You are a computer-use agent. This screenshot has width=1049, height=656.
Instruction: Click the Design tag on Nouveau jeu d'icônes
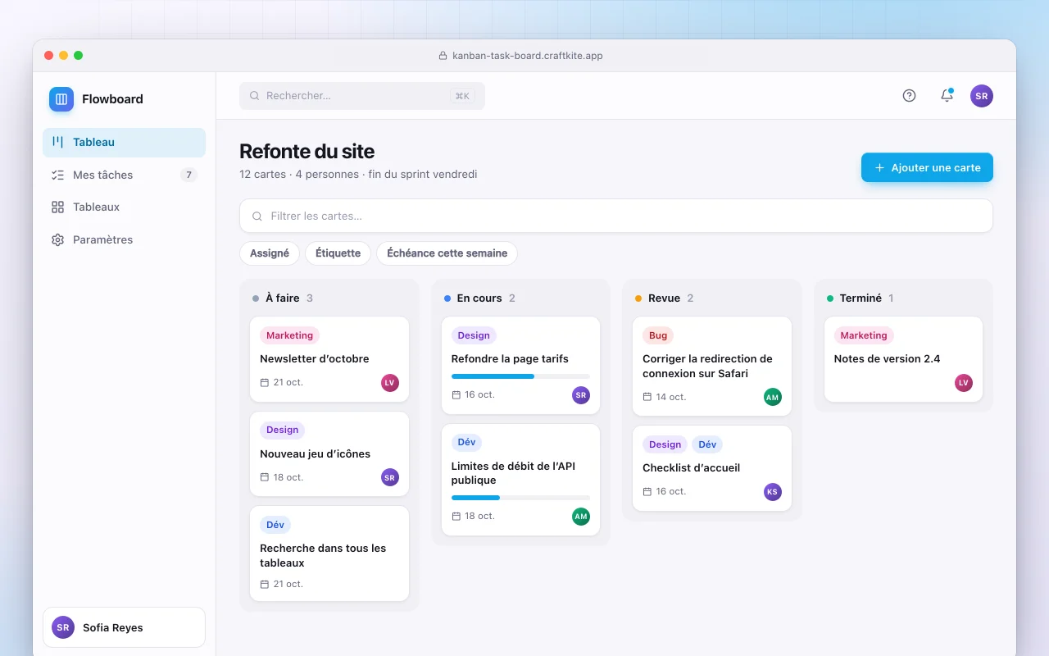point(282,430)
